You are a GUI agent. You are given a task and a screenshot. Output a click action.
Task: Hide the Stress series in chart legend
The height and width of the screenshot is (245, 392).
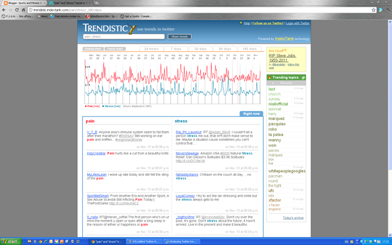tap(117, 106)
